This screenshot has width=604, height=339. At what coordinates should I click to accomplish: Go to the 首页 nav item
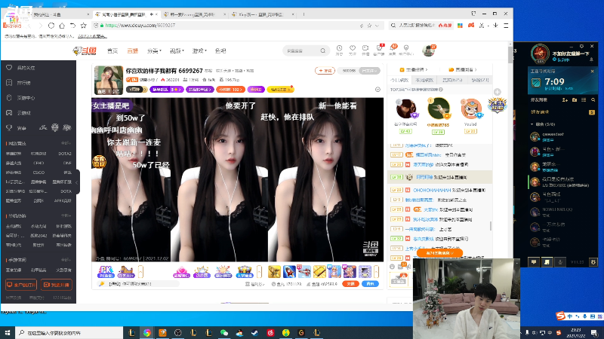[x=112, y=50]
